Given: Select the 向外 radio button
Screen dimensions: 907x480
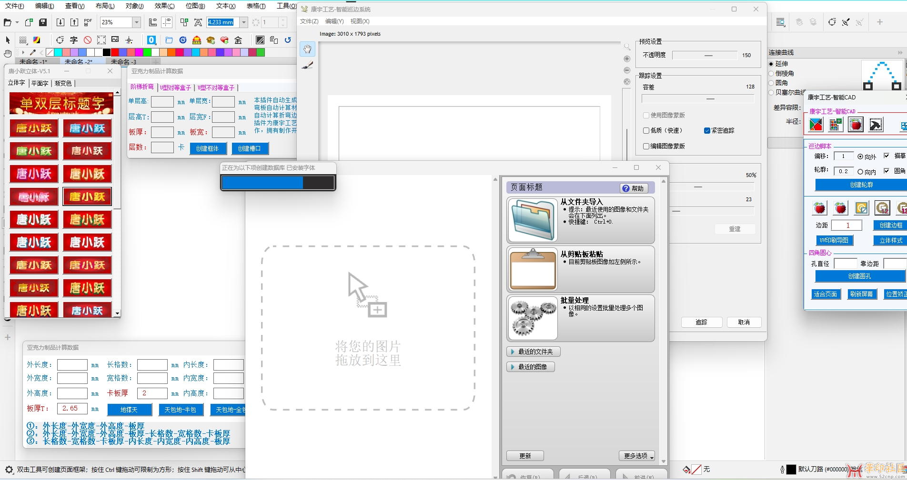Looking at the screenshot, I should (860, 157).
